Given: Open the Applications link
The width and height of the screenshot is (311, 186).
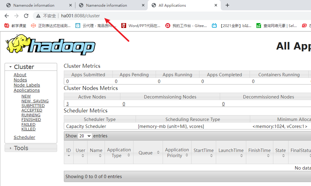Looking at the screenshot, I should point(26,90).
